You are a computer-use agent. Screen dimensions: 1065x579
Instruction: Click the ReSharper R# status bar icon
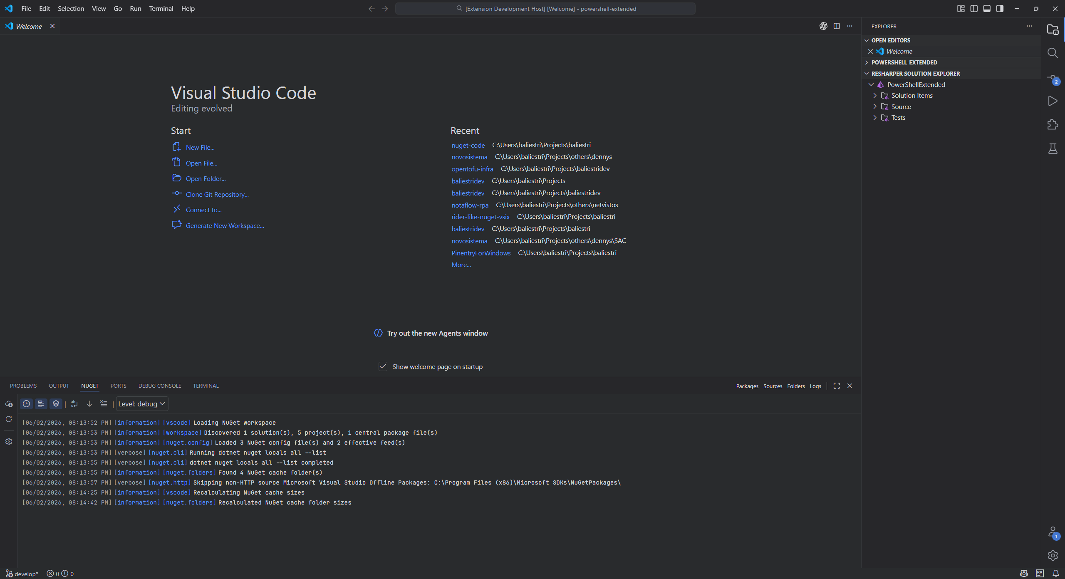(x=1040, y=574)
